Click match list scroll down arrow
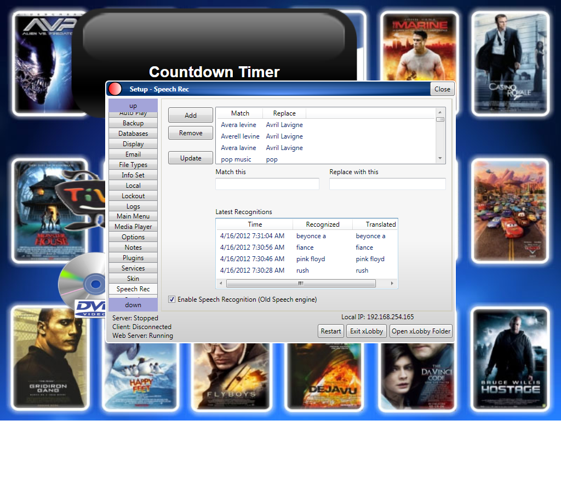The width and height of the screenshot is (561, 478). point(440,158)
